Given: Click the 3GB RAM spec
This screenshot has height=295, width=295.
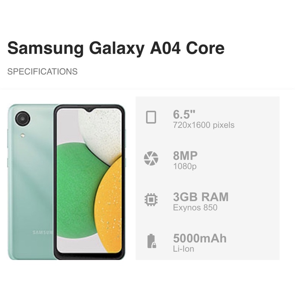Looking at the screenshot, I should [201, 197].
